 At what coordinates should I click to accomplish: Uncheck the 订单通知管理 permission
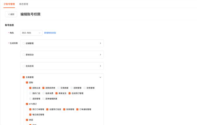(77, 109)
